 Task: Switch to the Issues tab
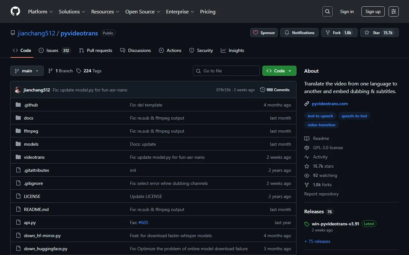click(52, 50)
